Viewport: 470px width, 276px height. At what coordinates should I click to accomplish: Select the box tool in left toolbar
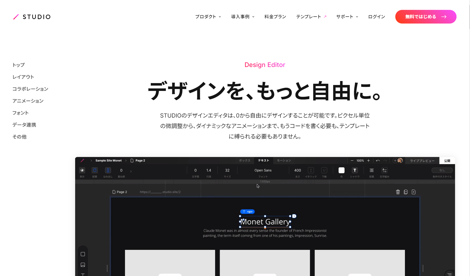click(83, 254)
